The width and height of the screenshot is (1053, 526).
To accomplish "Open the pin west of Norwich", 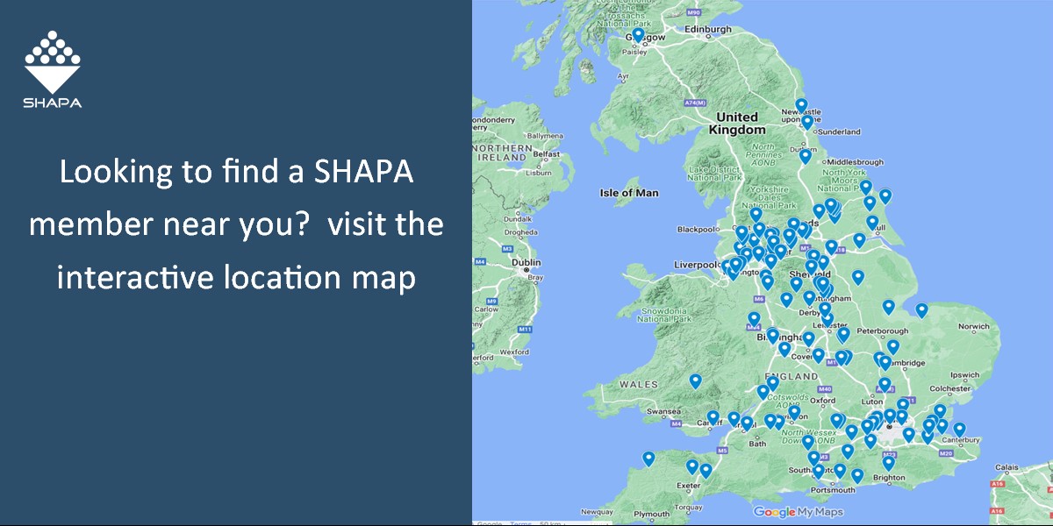I will click(921, 309).
